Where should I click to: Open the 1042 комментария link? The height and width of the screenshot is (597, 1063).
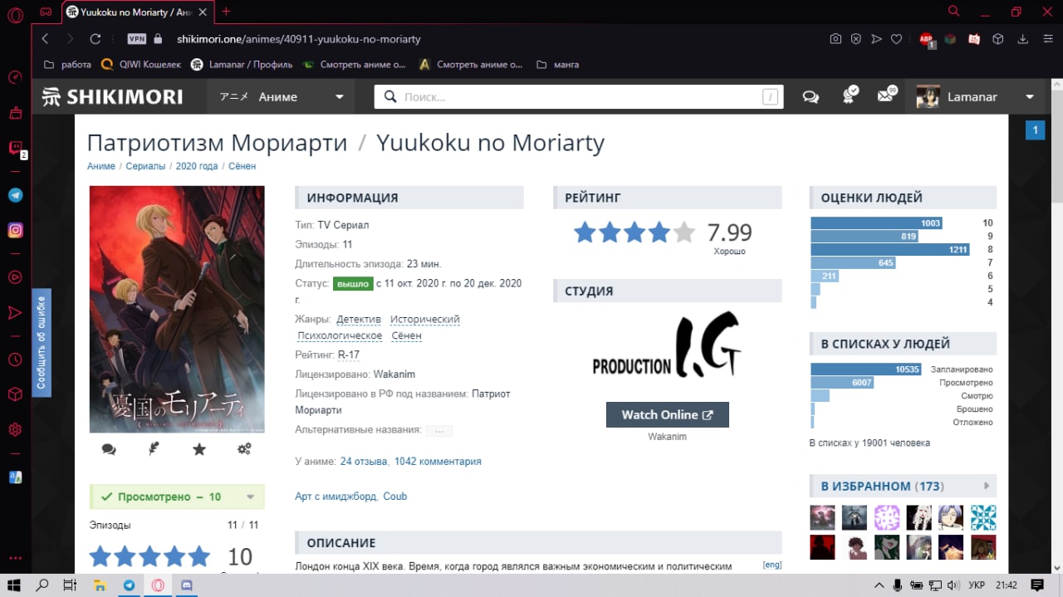tap(438, 461)
